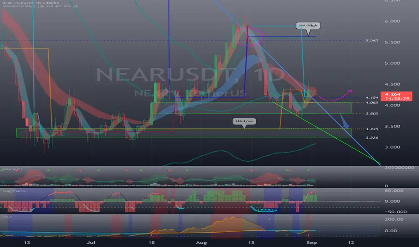419x247 pixels.
Task: Click the 50.000 Long/Short scale value
Action: tap(394, 191)
